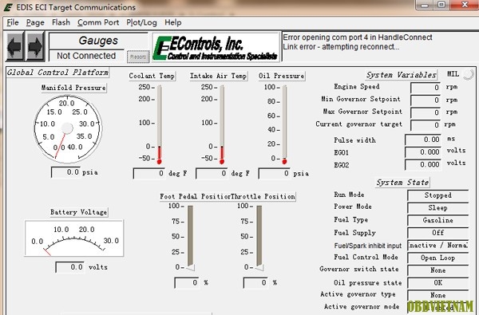
Task: Go to next page with right arrow
Action: [x=35, y=46]
